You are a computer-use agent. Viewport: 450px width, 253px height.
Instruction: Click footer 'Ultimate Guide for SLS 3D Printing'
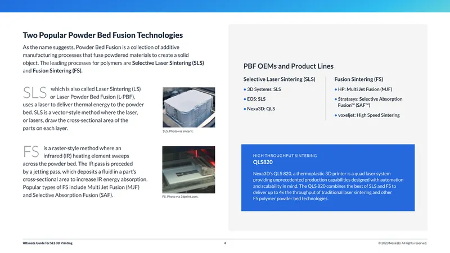pos(48,243)
